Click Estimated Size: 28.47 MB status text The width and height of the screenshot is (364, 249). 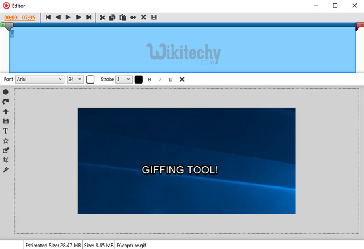point(53,245)
